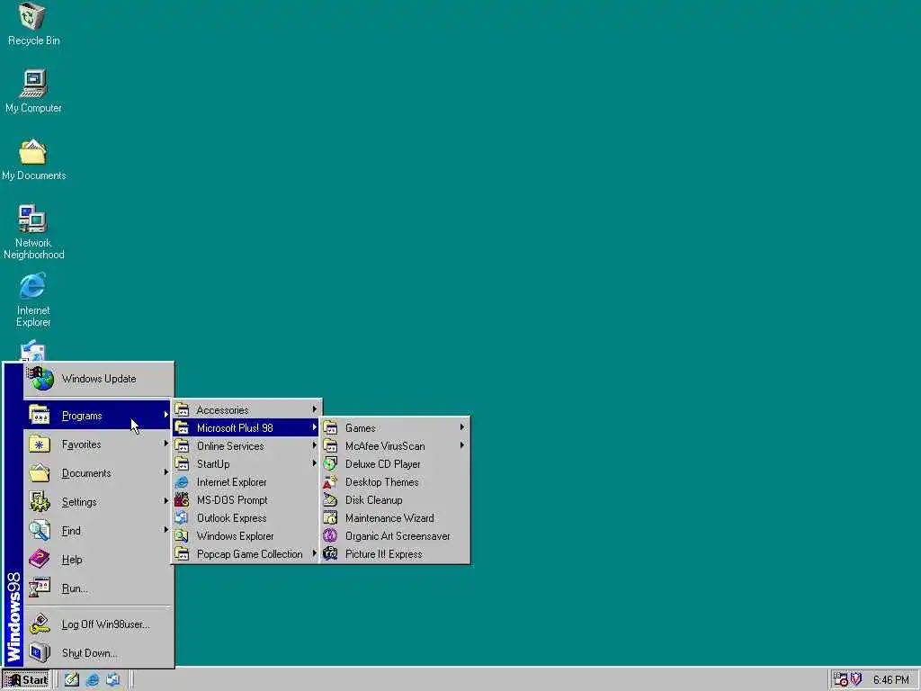This screenshot has width=921, height=691.
Task: Select the My Documents desktop folder icon
Action: (33, 159)
